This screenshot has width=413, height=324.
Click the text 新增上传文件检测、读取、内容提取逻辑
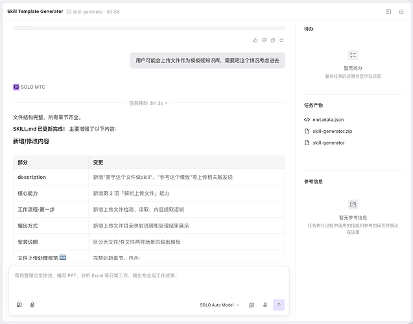pyautogui.click(x=139, y=209)
